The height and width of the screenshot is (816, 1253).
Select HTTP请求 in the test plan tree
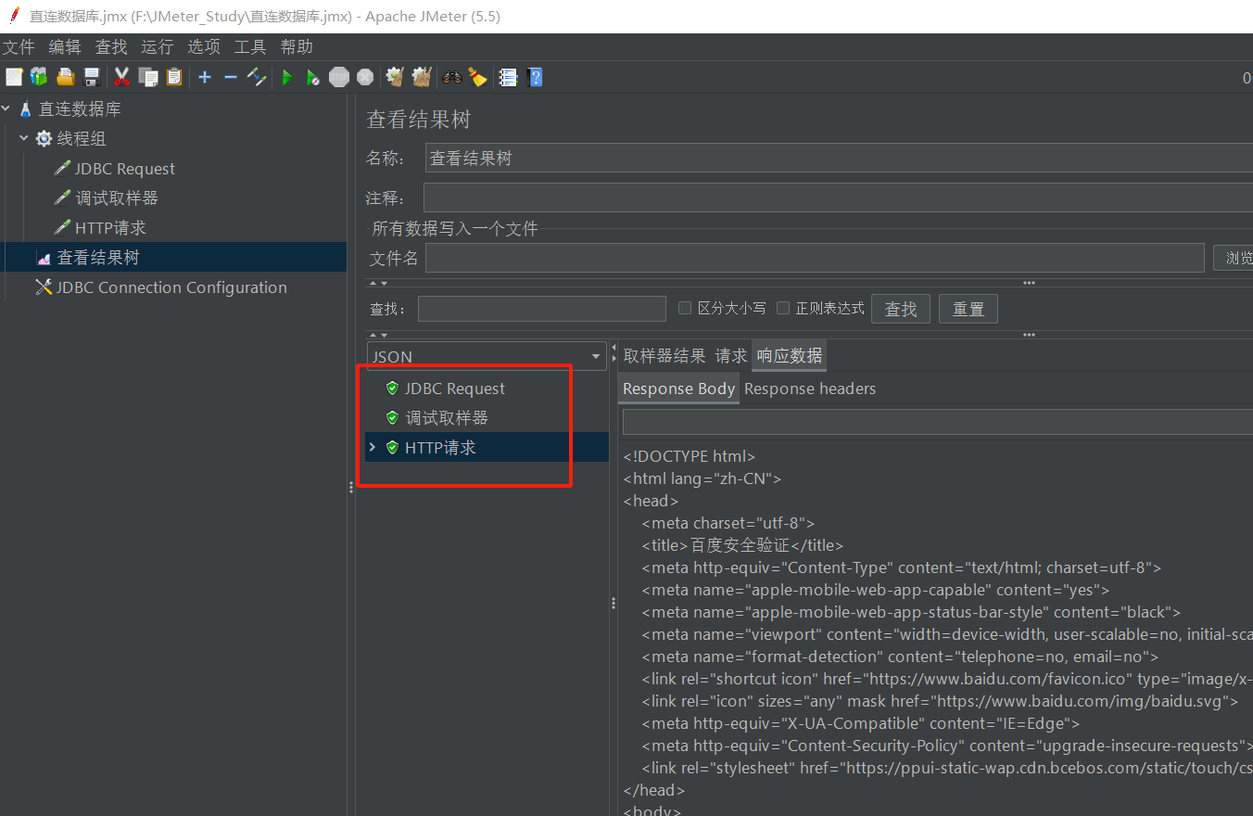(x=110, y=228)
